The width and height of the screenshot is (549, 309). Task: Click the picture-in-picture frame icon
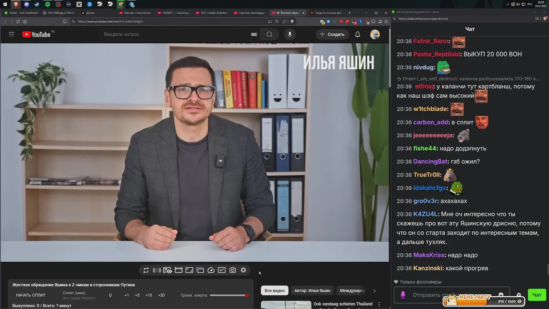[189, 270]
